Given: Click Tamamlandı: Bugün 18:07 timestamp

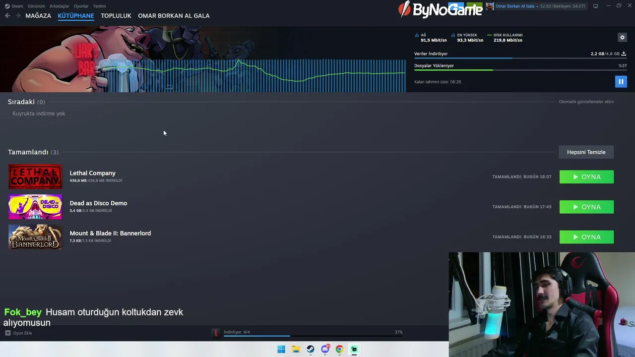Looking at the screenshot, I should pos(522,177).
